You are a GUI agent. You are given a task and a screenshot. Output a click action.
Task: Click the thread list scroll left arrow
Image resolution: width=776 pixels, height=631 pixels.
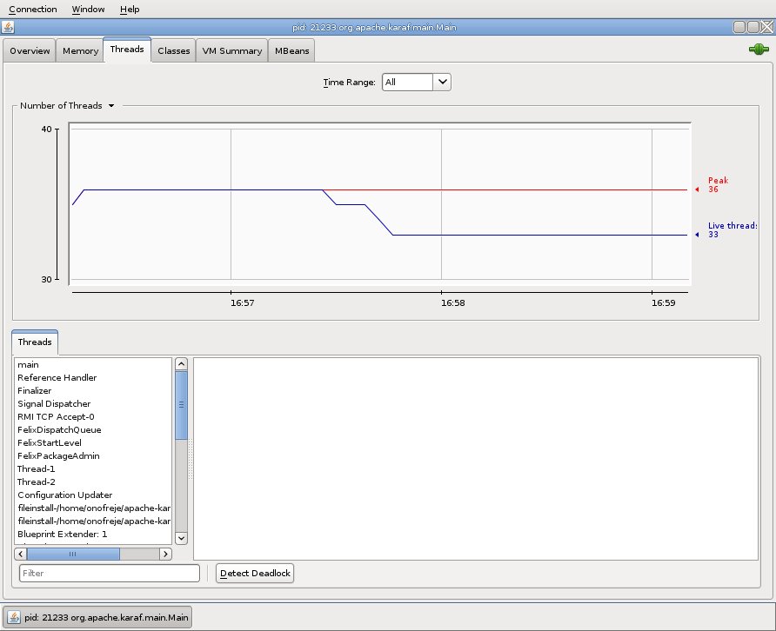click(x=21, y=554)
